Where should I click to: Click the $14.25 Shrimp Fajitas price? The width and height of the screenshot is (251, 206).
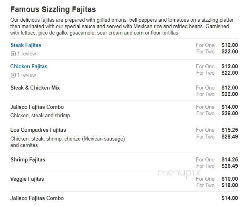tap(230, 159)
